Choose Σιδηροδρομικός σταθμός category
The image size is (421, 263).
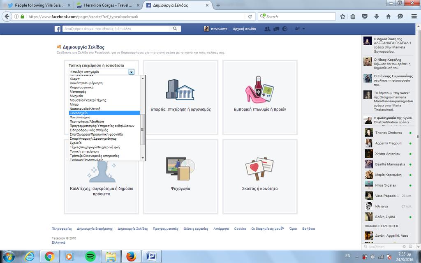click(x=105, y=130)
